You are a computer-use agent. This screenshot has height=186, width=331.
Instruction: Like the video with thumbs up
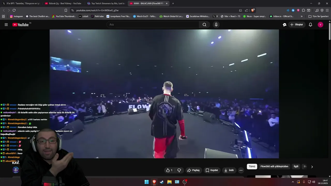169,170
